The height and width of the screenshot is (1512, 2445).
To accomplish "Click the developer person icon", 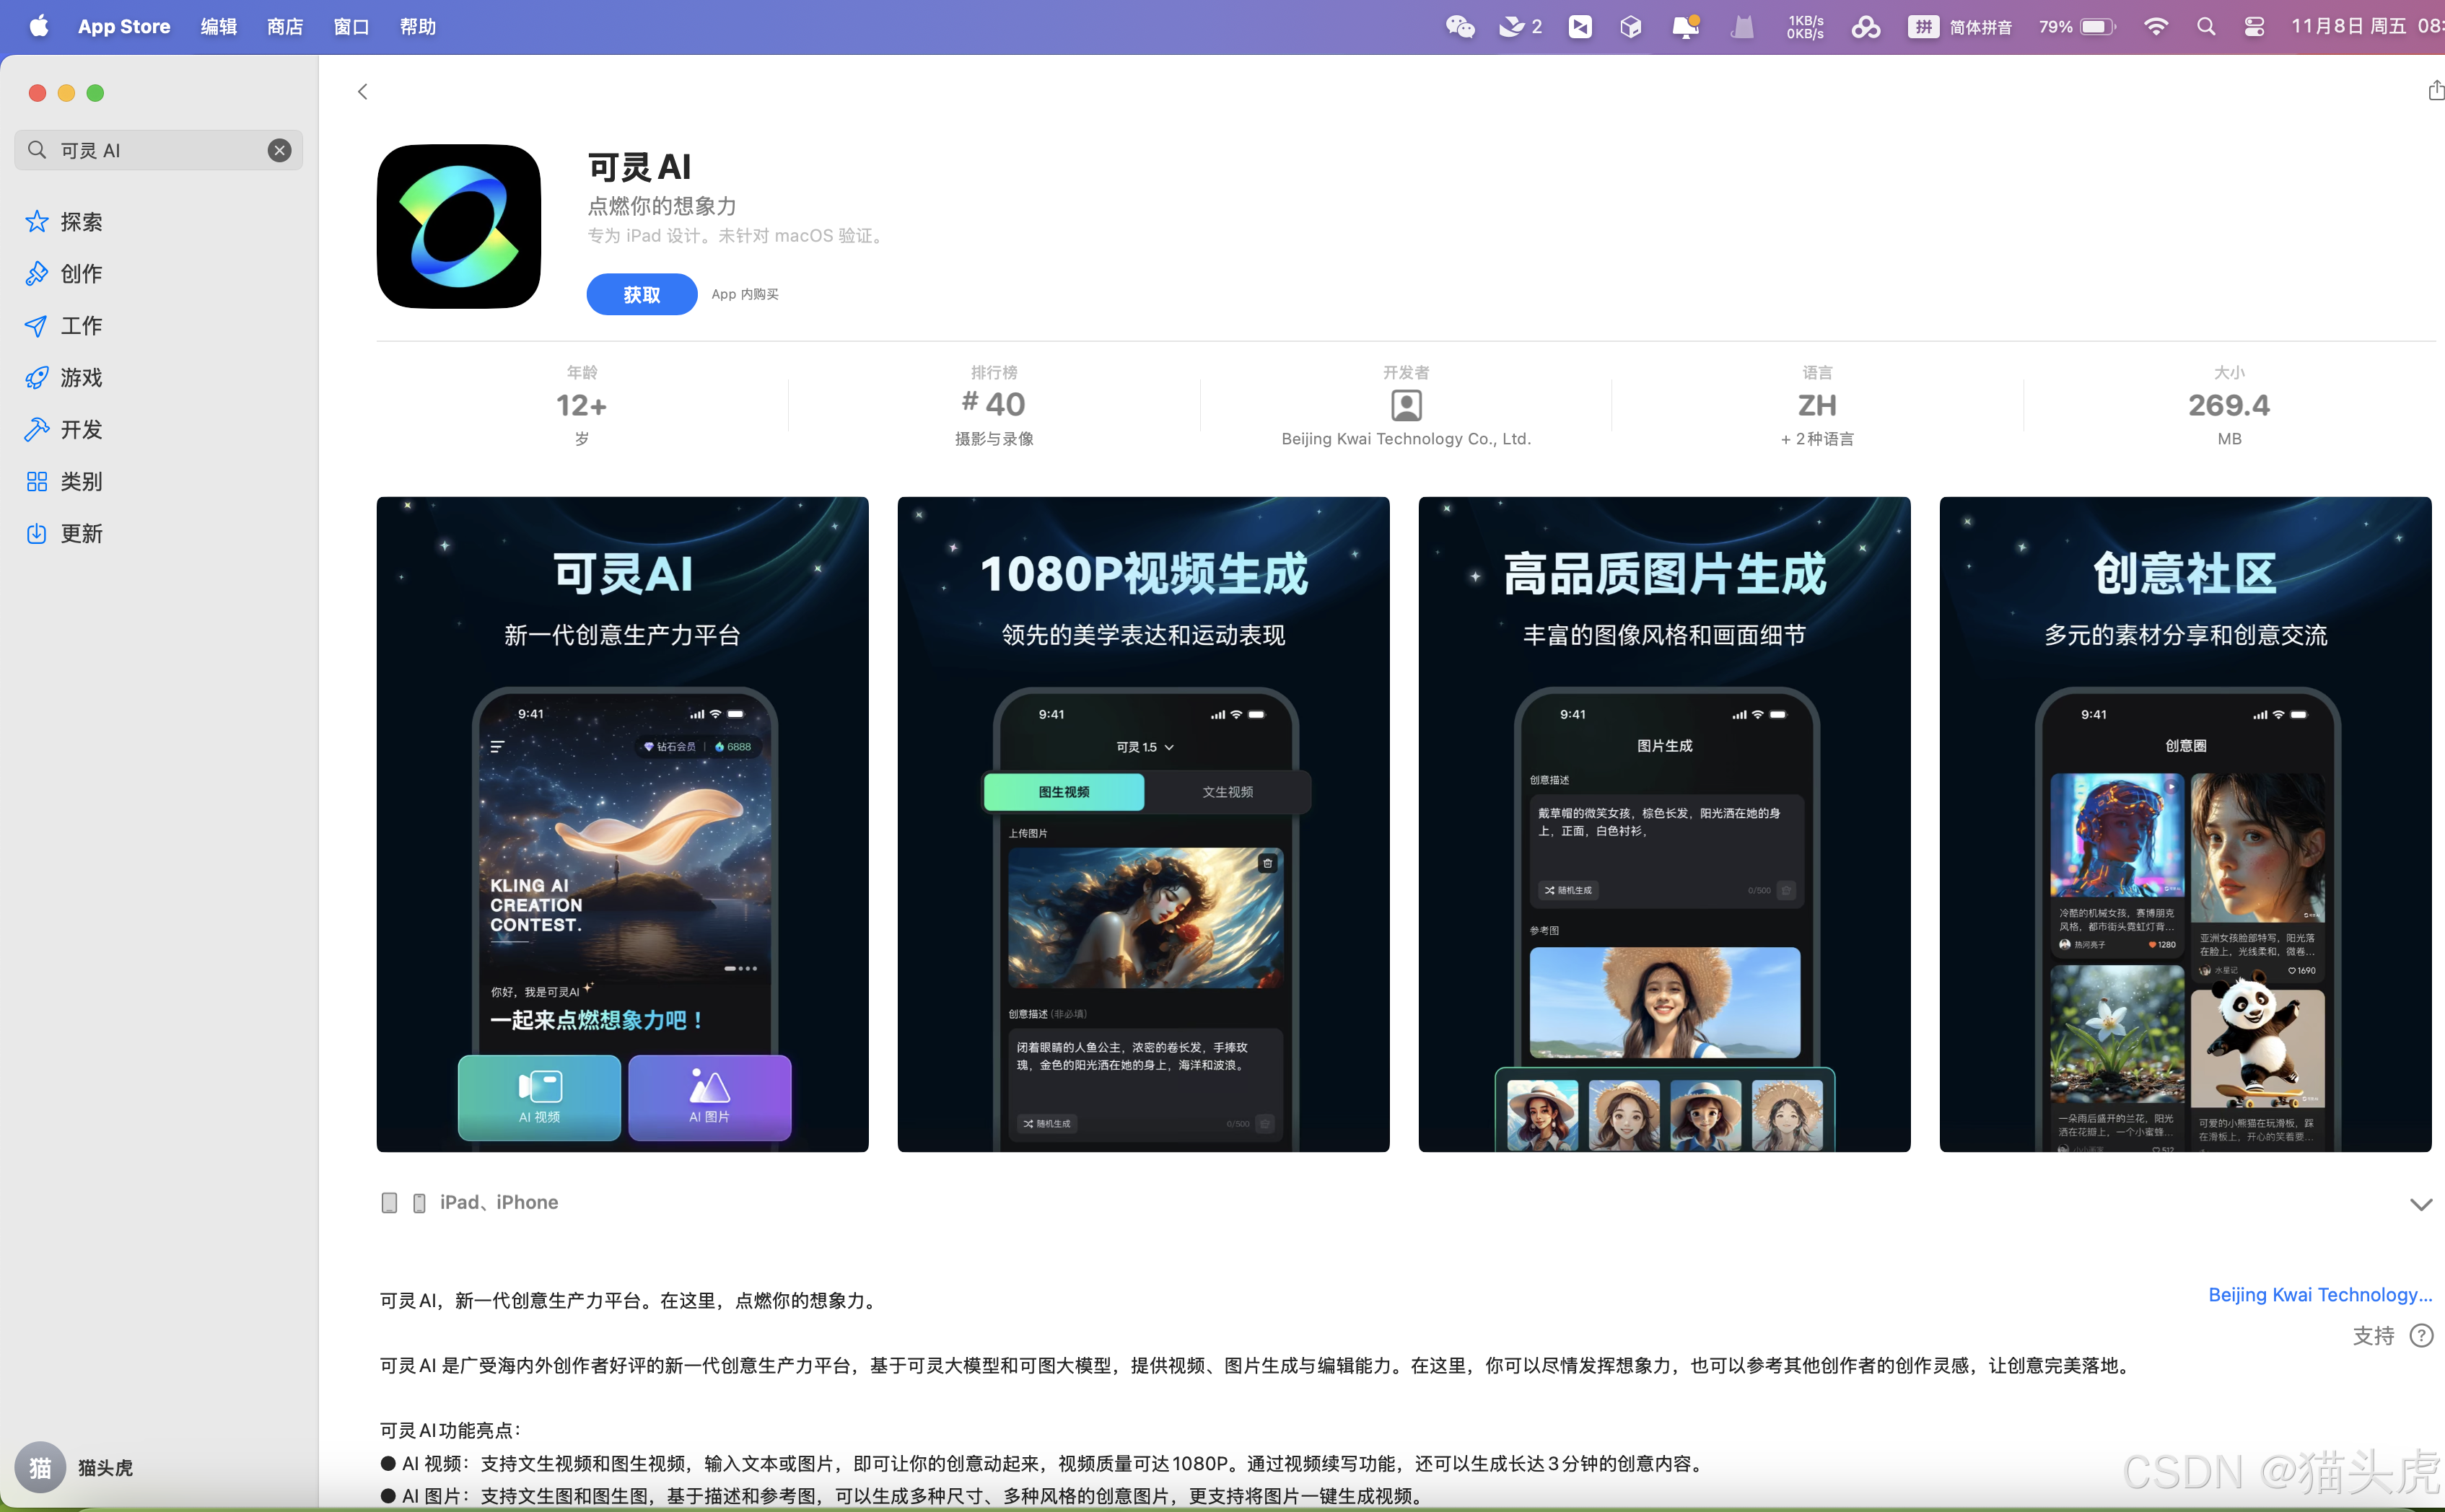I will pos(1406,405).
